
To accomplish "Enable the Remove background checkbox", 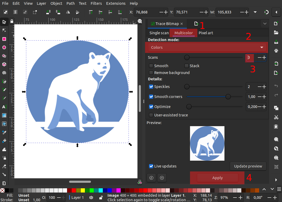I will click(151, 73).
